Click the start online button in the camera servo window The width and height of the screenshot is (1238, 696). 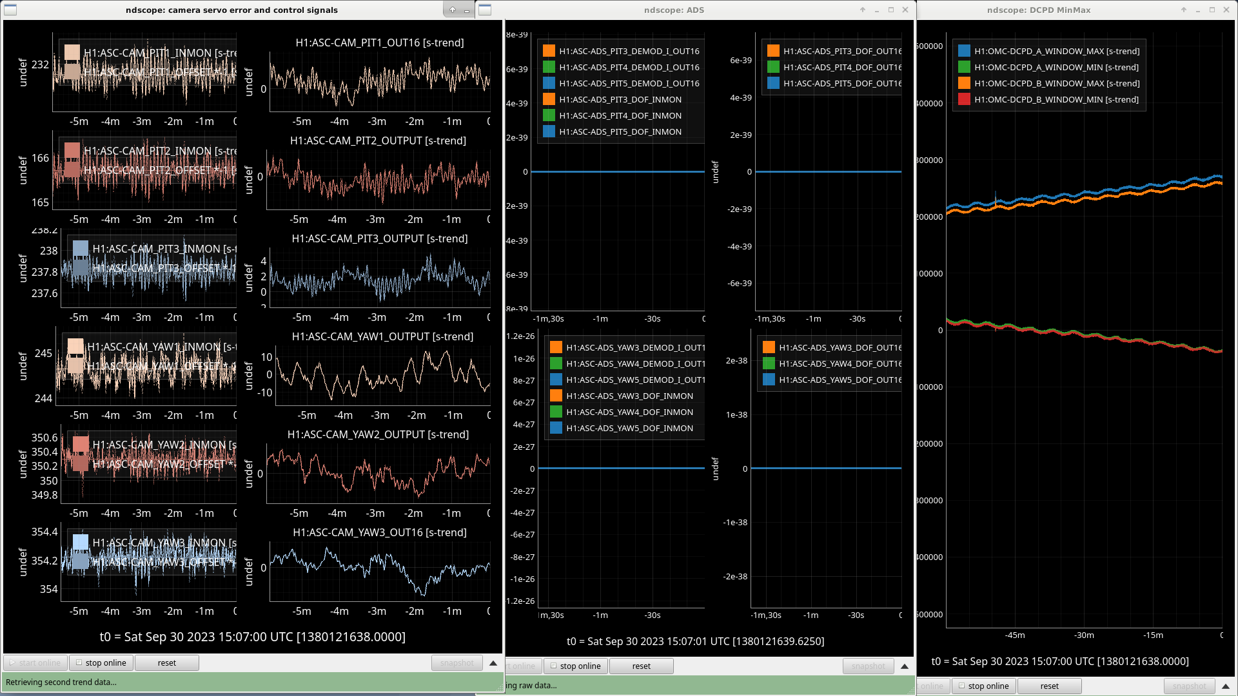[35, 662]
